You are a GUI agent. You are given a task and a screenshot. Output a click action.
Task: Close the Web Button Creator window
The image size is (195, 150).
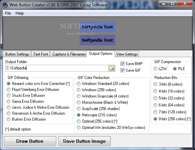tap(185, 4)
